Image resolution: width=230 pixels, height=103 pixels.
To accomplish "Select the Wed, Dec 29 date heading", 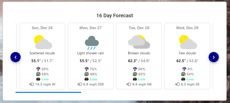I will 187,28.
